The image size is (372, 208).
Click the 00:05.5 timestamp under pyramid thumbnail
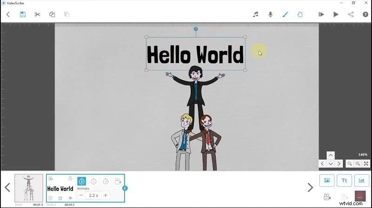[38, 205]
